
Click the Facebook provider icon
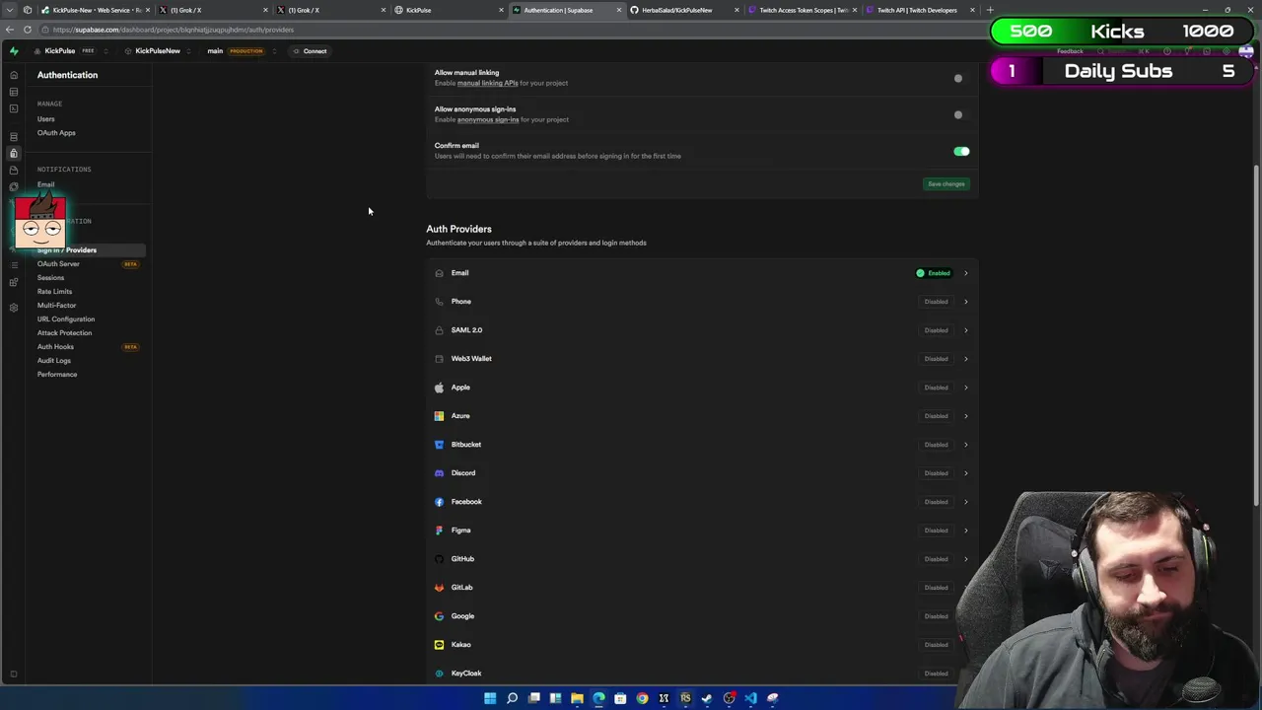[x=439, y=502]
